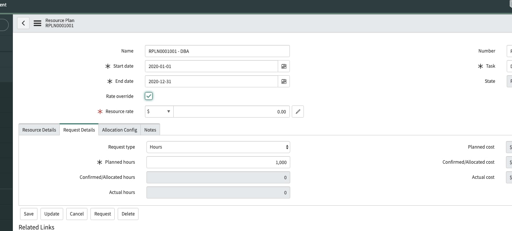Submit the plan with the Request button
The image size is (512, 231).
click(102, 214)
